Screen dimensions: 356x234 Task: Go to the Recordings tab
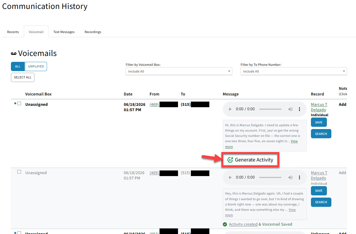93,32
